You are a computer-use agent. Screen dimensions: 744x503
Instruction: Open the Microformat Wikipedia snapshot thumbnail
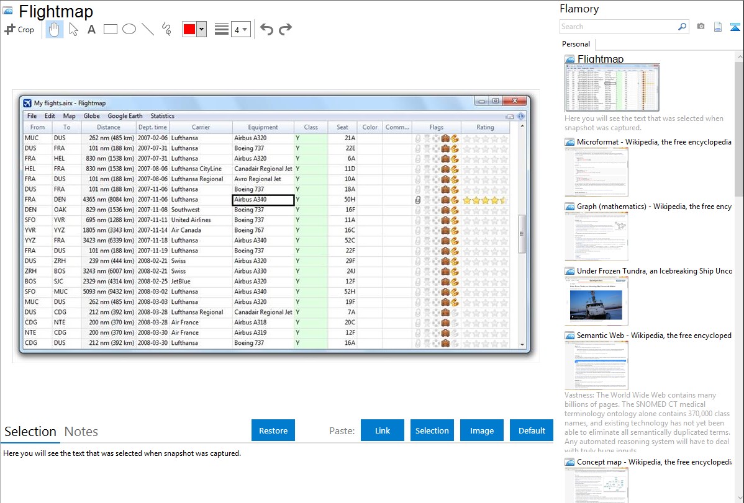click(x=596, y=172)
